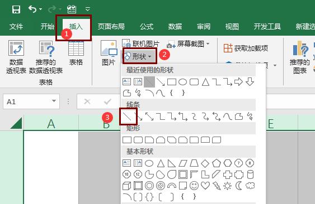Select the octagon shape labeled 8
The image size is (315, 204).
pos(250,163)
